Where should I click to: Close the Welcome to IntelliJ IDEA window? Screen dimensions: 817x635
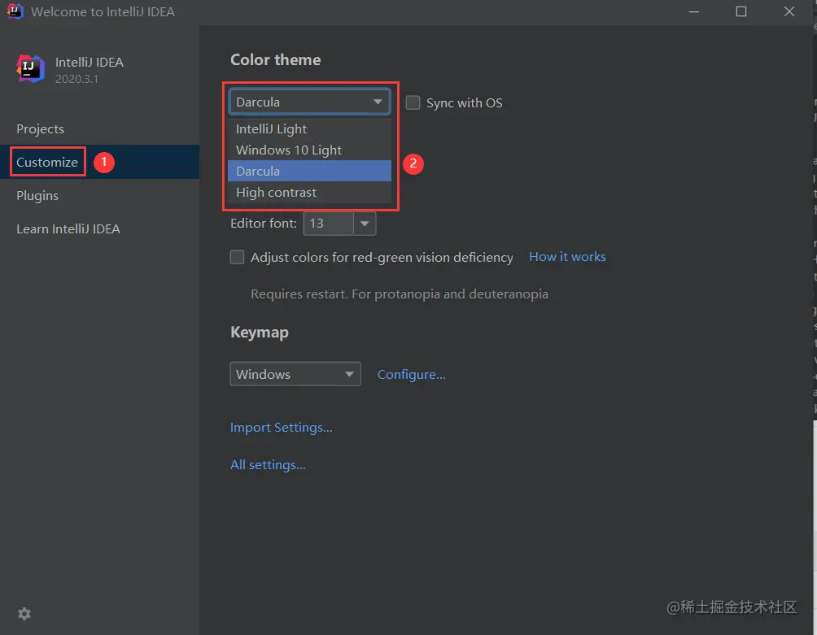pyautogui.click(x=789, y=11)
